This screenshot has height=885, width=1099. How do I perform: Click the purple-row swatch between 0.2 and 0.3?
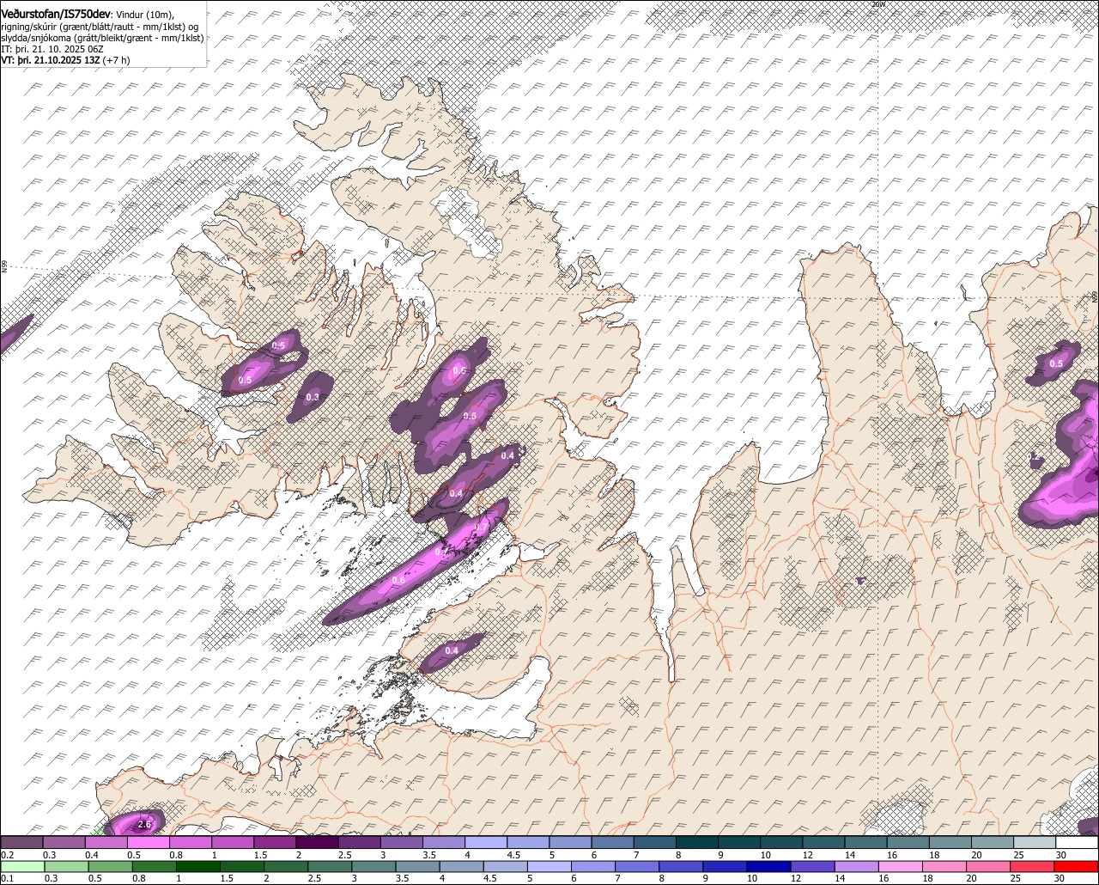click(x=21, y=843)
